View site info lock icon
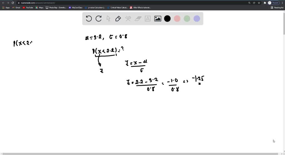 pos(19,3)
